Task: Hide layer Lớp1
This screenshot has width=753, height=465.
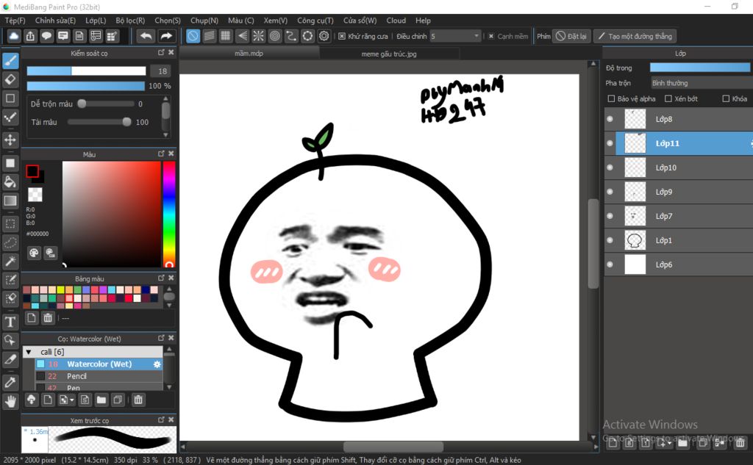Action: pos(610,240)
